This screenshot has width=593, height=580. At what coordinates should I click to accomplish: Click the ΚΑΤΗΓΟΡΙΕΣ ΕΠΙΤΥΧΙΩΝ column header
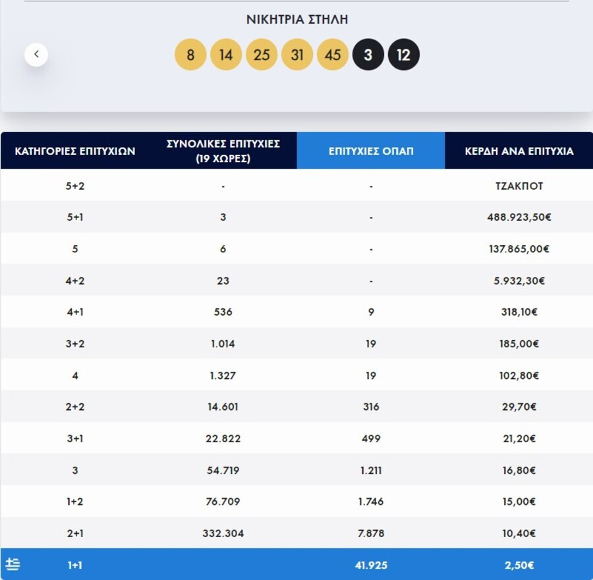(75, 150)
